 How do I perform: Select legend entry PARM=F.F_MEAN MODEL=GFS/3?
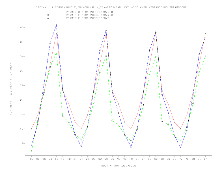click(88, 18)
